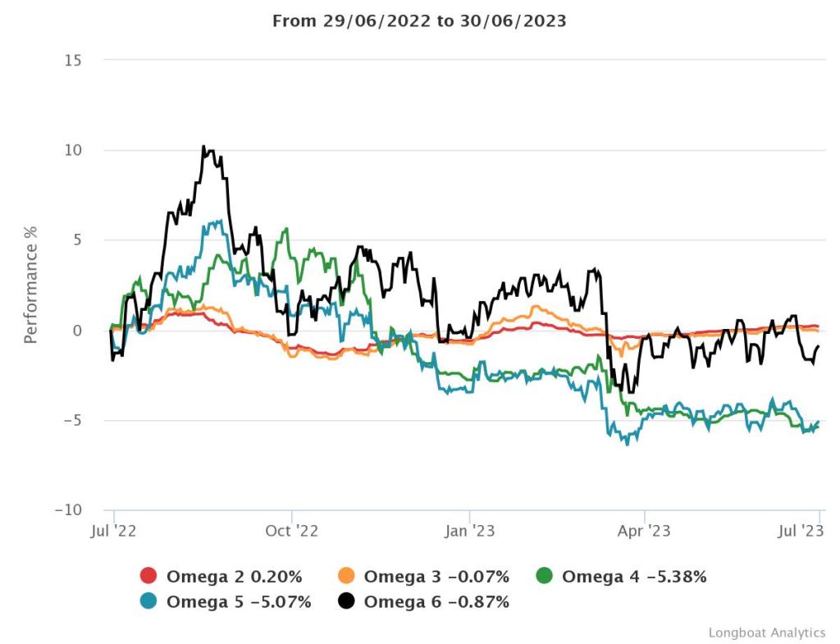Image resolution: width=840 pixels, height=644 pixels.
Task: Select the Jul '23 x-axis label
Action: point(800,531)
